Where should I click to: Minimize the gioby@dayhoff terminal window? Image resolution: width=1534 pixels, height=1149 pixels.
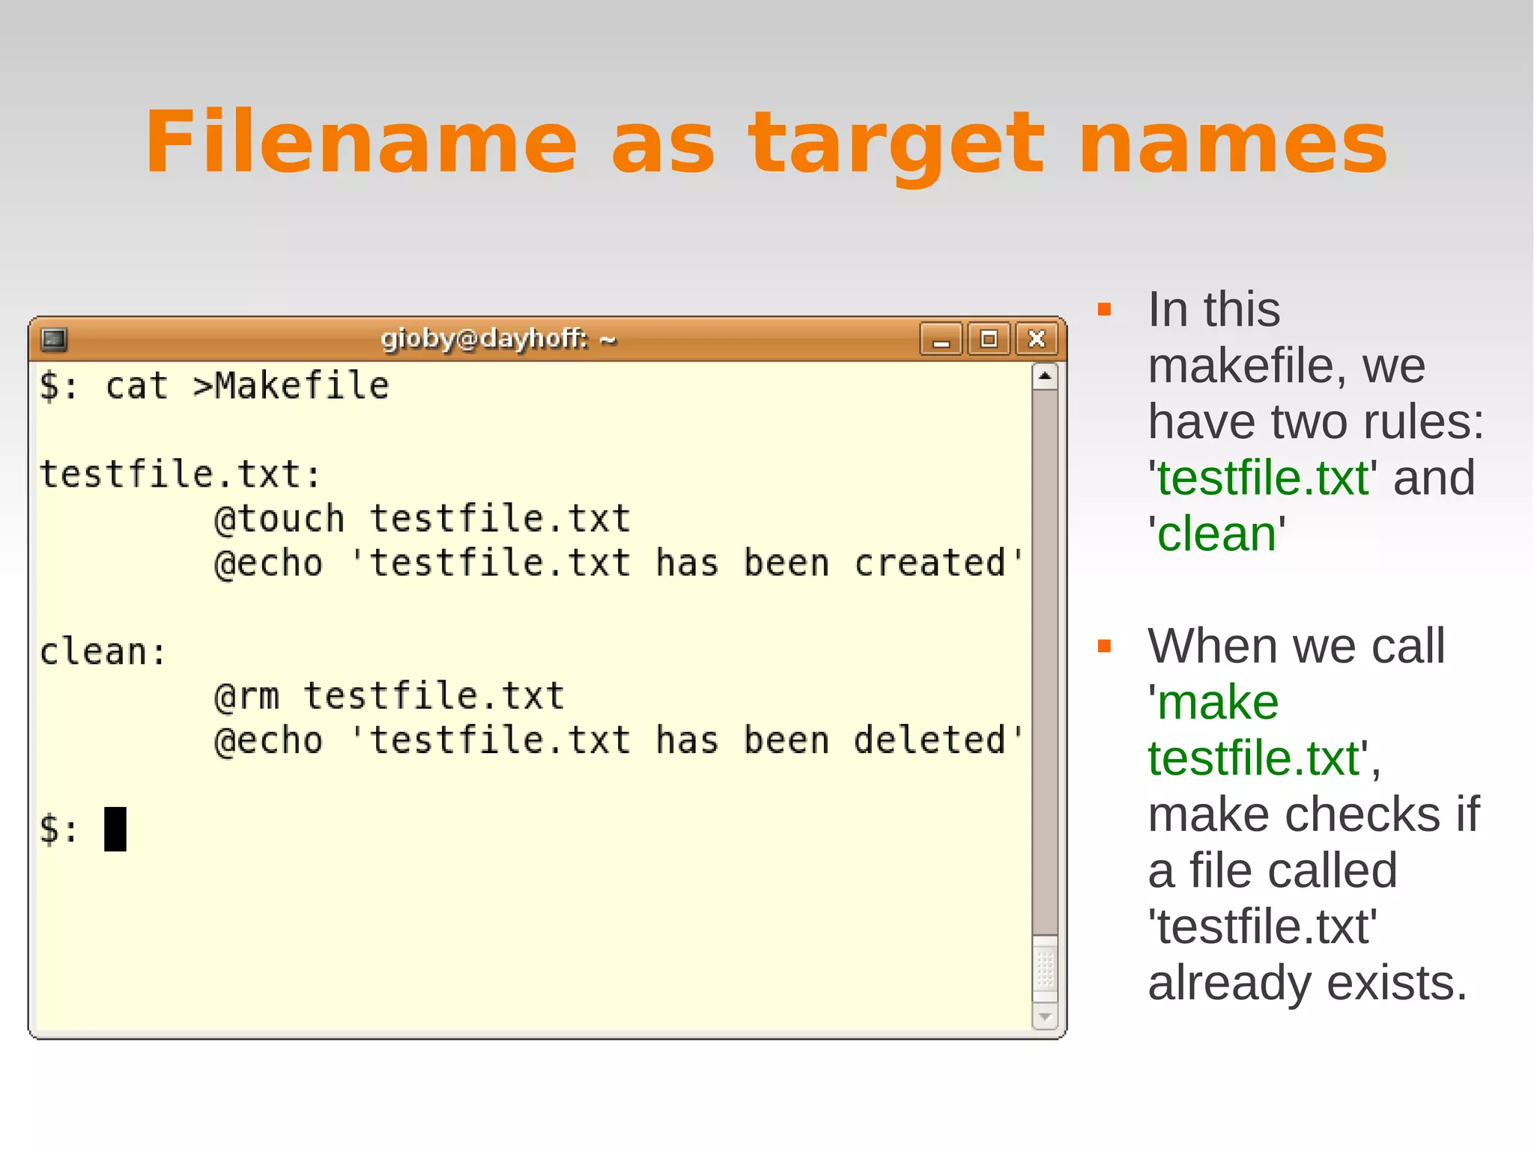[x=941, y=340]
